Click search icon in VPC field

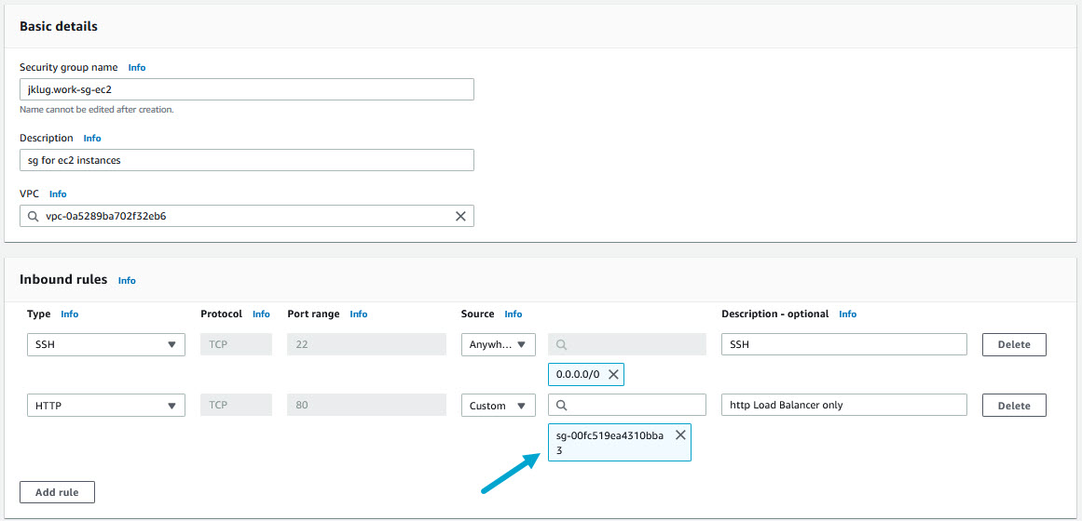coord(34,216)
